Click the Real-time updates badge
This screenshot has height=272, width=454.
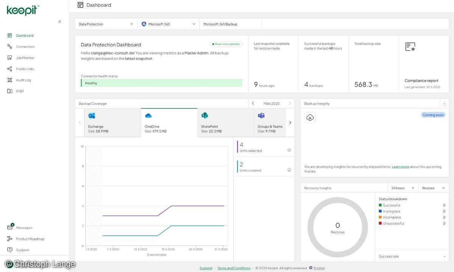click(x=226, y=44)
